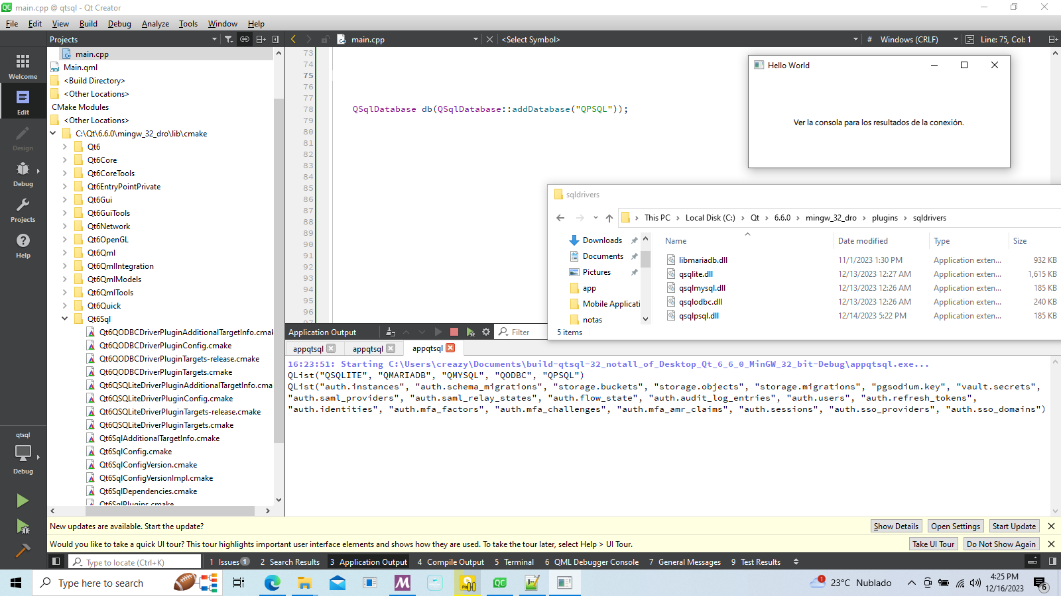The height and width of the screenshot is (596, 1061).
Task: Open the Analyze menu
Action: point(155,23)
